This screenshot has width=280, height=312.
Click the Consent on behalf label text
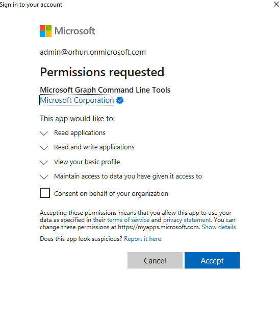pyautogui.click(x=111, y=194)
